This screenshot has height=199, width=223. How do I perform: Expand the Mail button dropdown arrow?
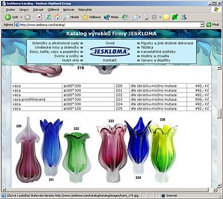[140, 17]
